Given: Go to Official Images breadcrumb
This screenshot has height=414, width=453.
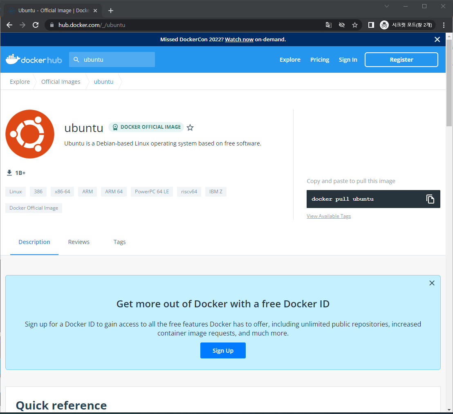Looking at the screenshot, I should click(61, 82).
